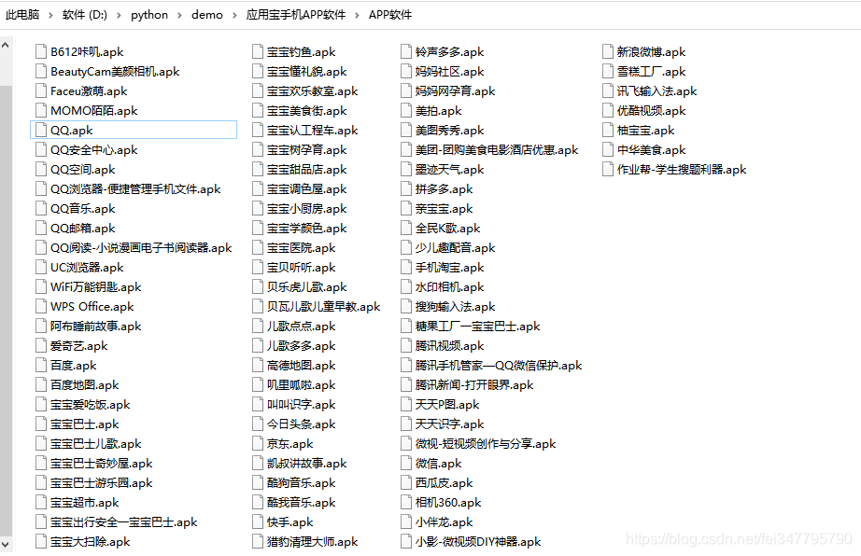Viewport: 861px width, 556px height.
Task: Click the icon of 微信.apk
Action: 406,464
